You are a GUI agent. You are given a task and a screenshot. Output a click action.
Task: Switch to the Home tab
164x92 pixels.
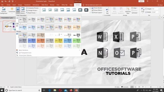coord(8,5)
